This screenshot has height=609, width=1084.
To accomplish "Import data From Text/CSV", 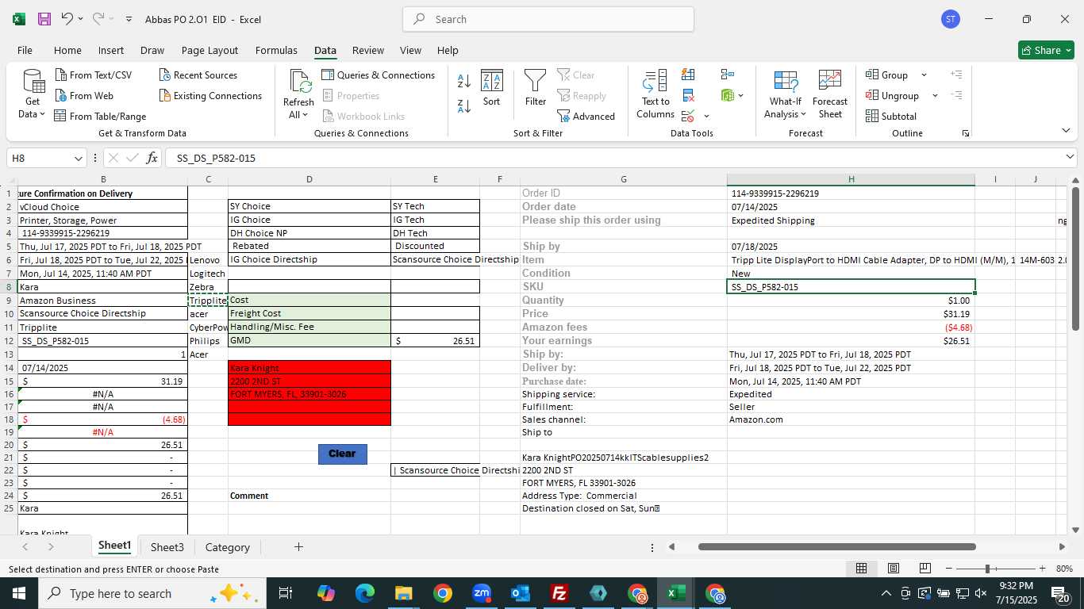I will tap(94, 75).
